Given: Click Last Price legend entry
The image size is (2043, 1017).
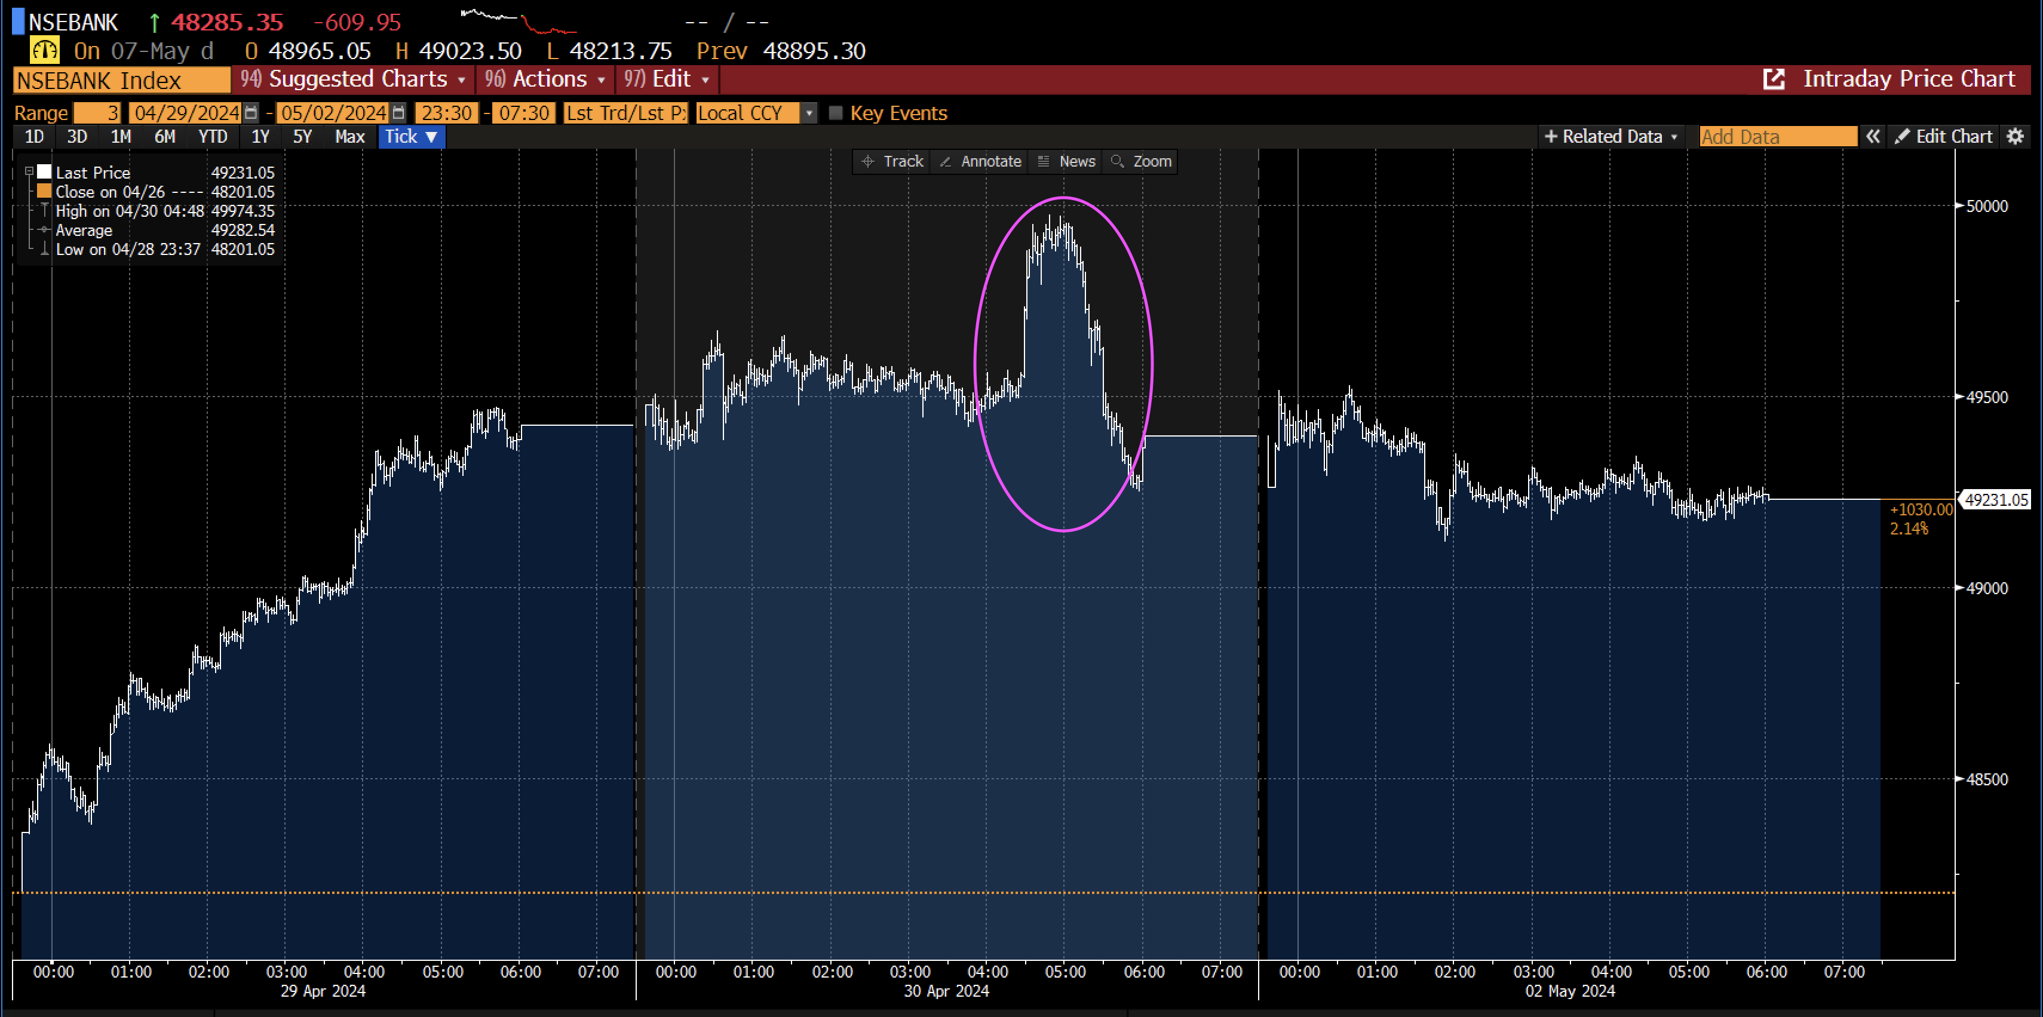Looking at the screenshot, I should [x=93, y=172].
